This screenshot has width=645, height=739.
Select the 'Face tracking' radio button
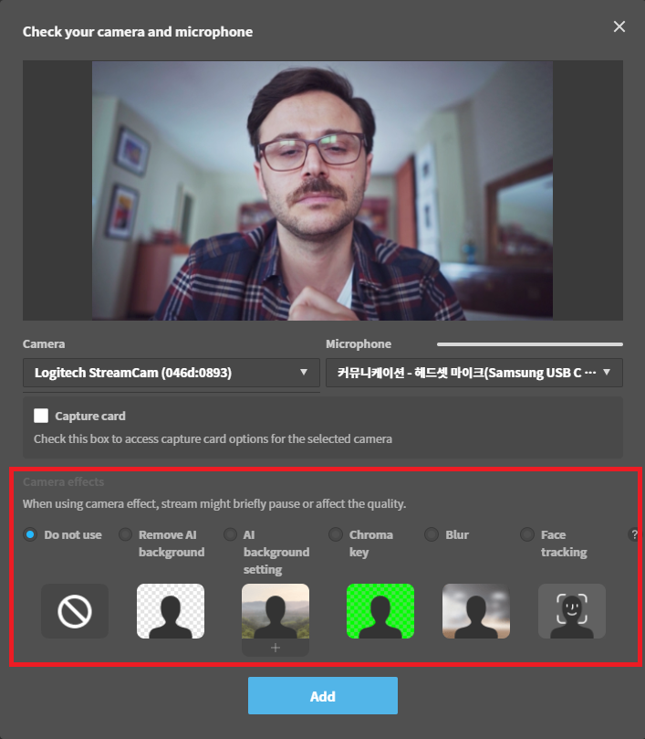pos(527,534)
